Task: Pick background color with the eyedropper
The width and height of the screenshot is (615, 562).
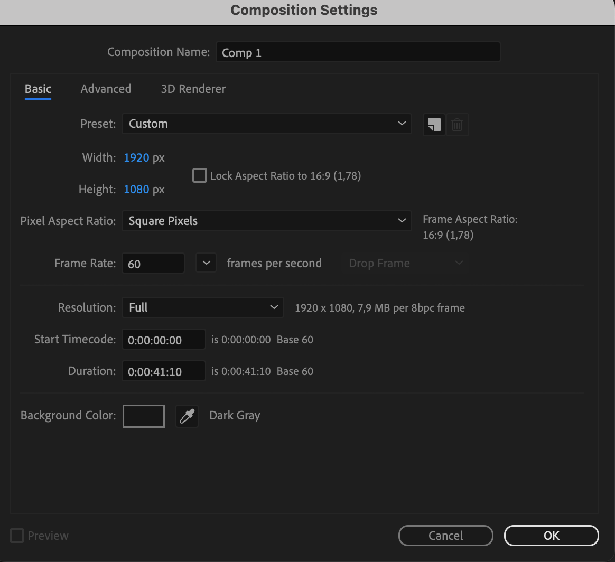Action: [187, 416]
